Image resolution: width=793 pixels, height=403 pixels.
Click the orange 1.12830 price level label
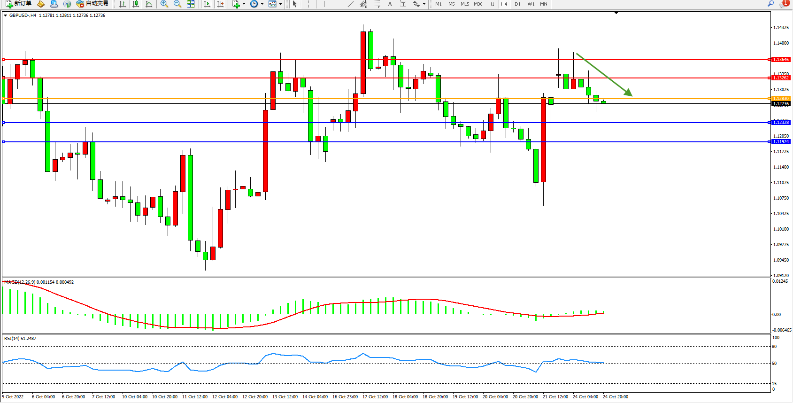click(781, 99)
